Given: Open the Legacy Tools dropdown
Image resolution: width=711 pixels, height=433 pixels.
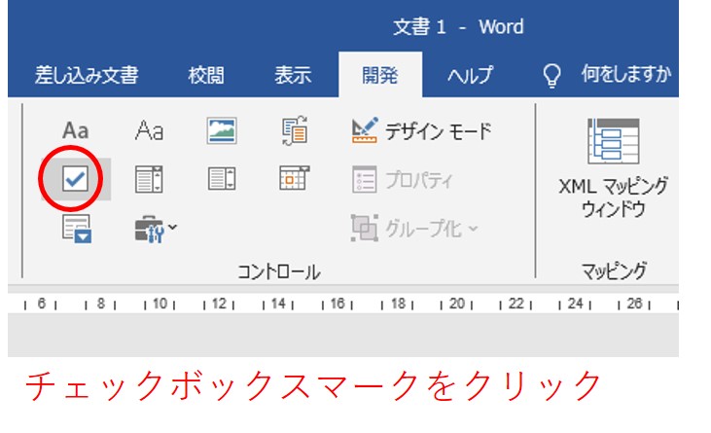Looking at the screenshot, I should (x=155, y=229).
